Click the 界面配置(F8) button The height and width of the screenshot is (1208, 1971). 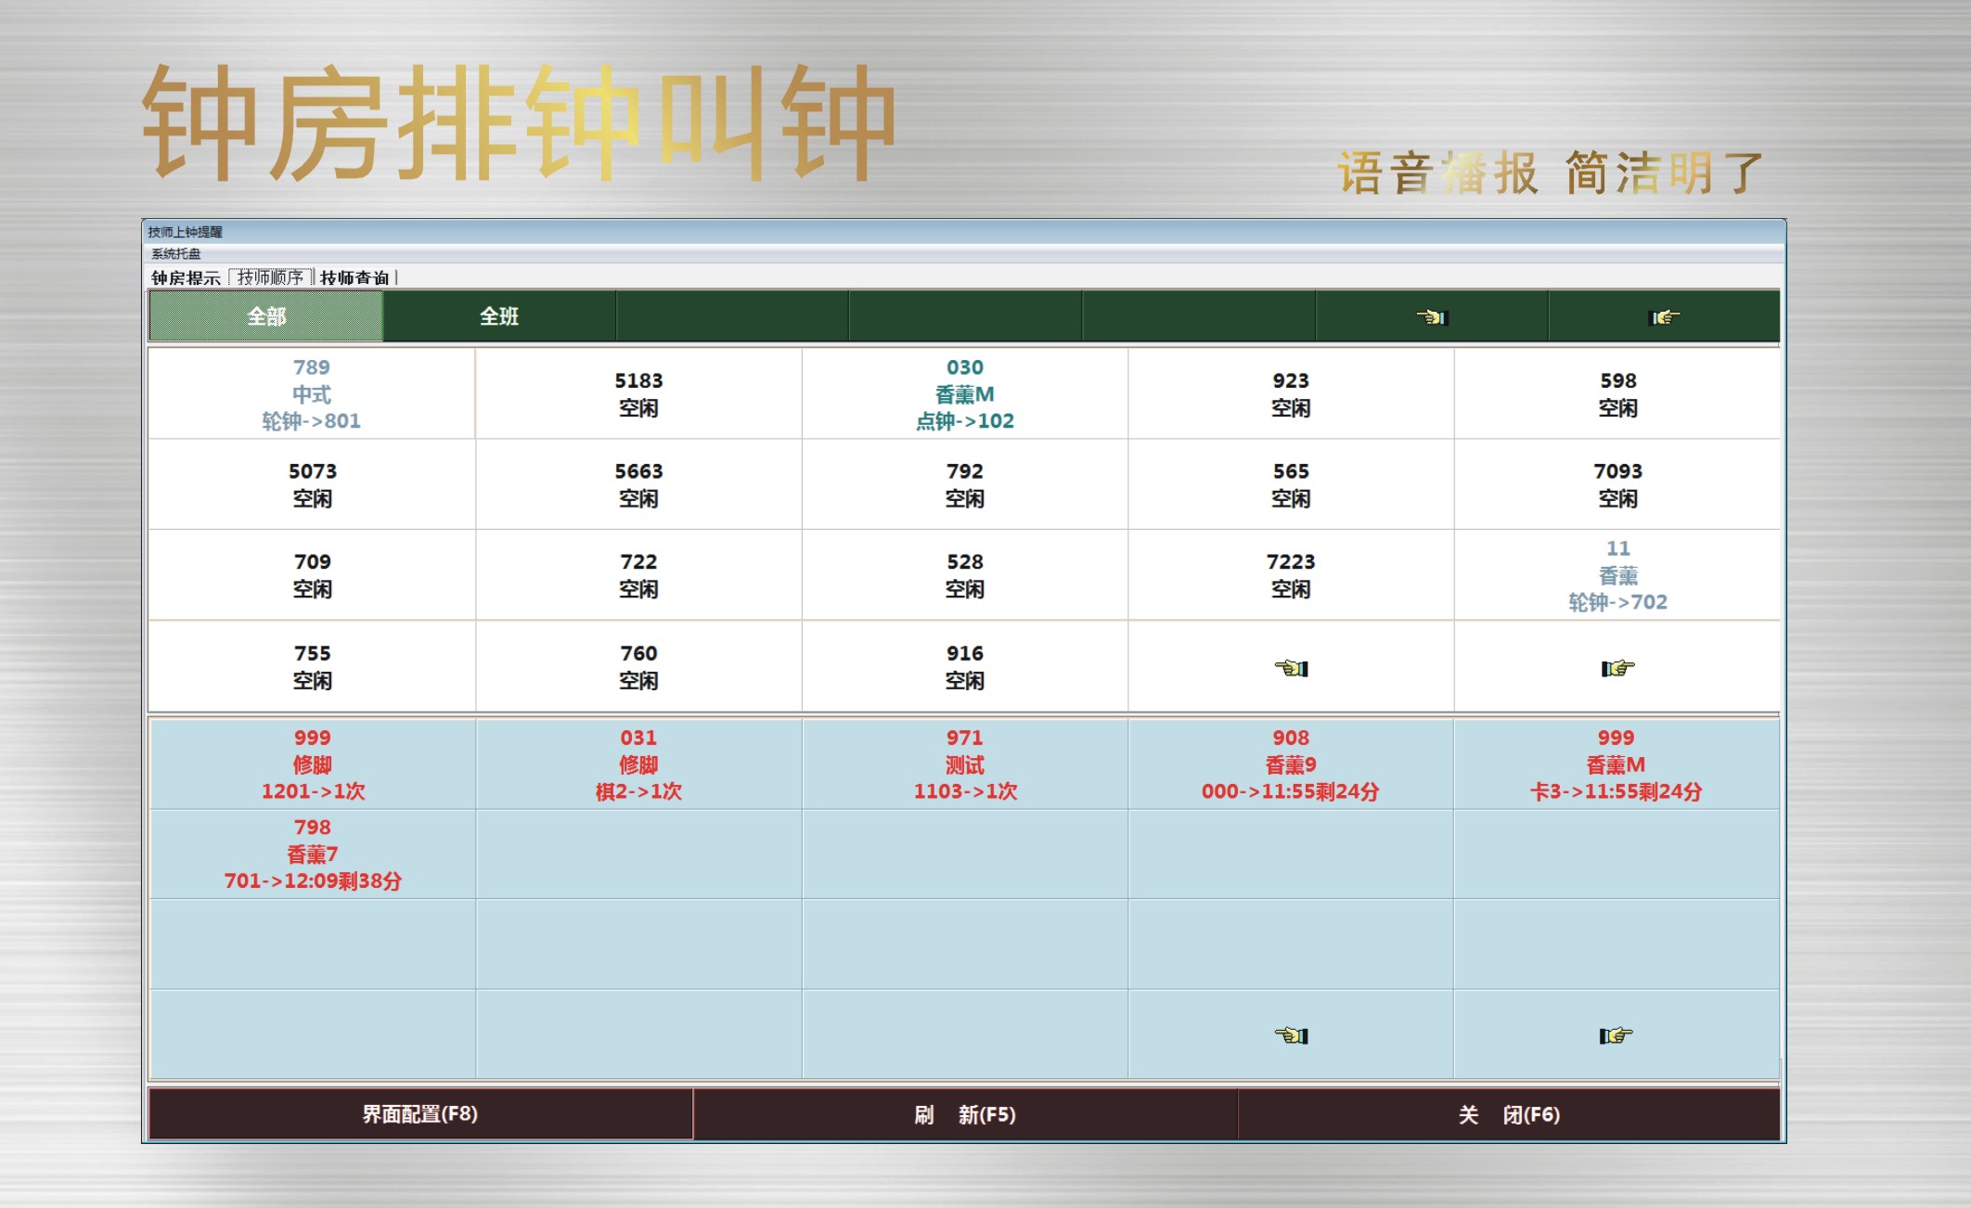click(420, 1113)
